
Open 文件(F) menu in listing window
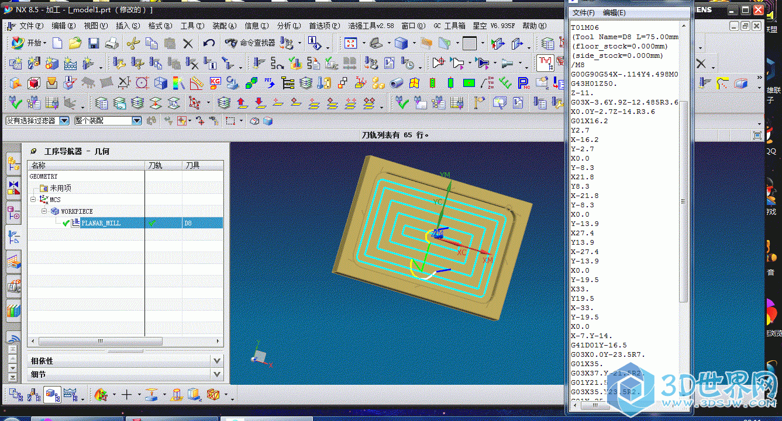[583, 12]
